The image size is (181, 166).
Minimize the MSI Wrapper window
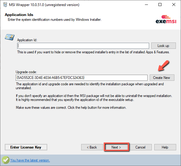[146, 5]
